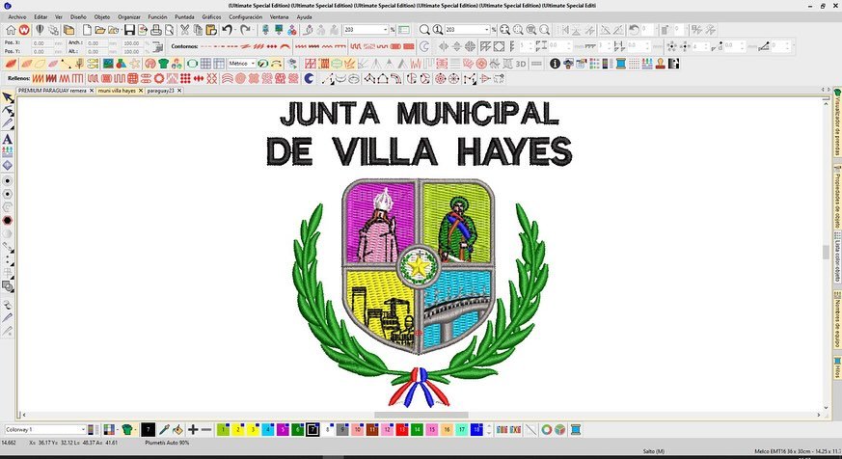Select yellow color swatch 2
The image size is (842, 459).
tap(238, 429)
